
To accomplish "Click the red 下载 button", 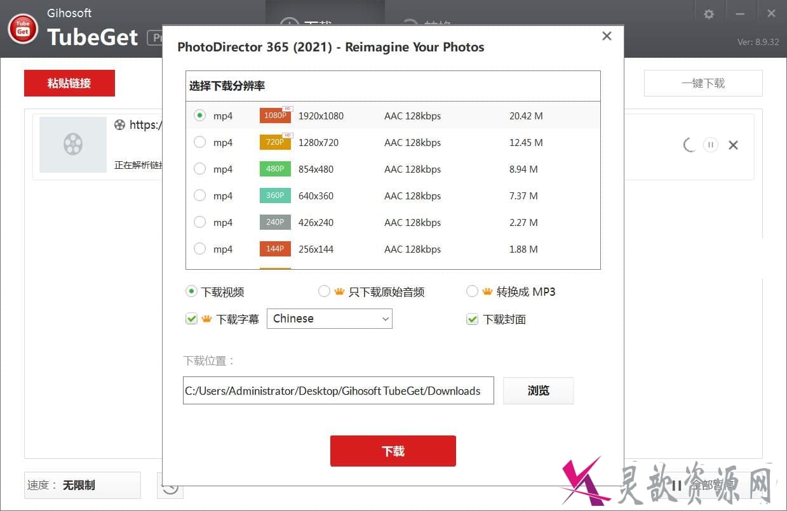I will click(x=393, y=451).
